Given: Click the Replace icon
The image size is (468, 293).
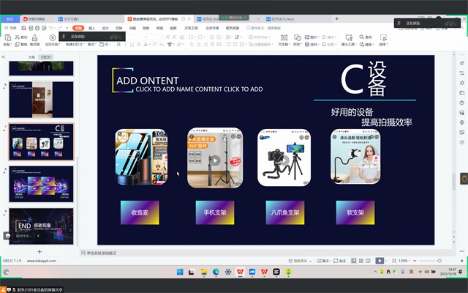Looking at the screenshot, I should point(361,44).
